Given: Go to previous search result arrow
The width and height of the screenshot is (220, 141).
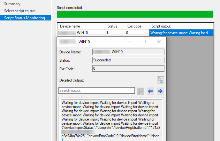Looking at the screenshot, I should tap(150, 91).
